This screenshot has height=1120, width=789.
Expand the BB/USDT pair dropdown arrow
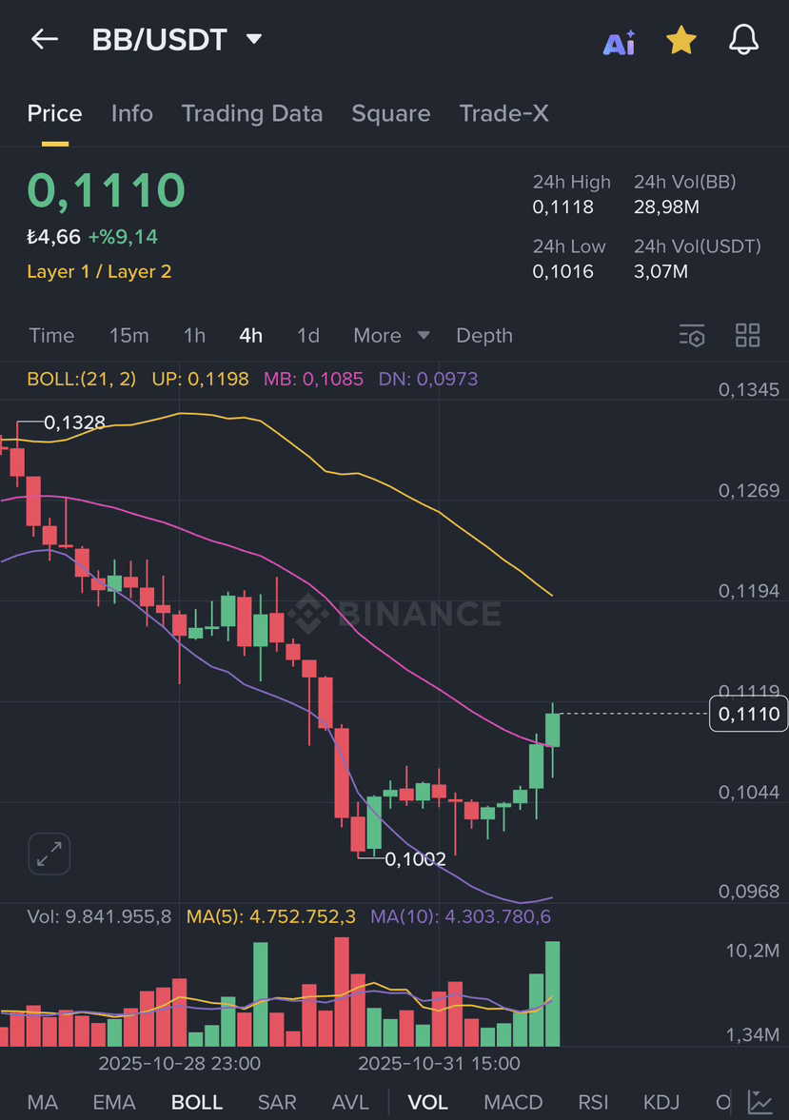[254, 39]
